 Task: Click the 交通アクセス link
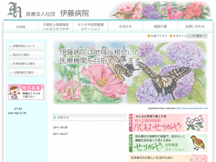[159, 36]
